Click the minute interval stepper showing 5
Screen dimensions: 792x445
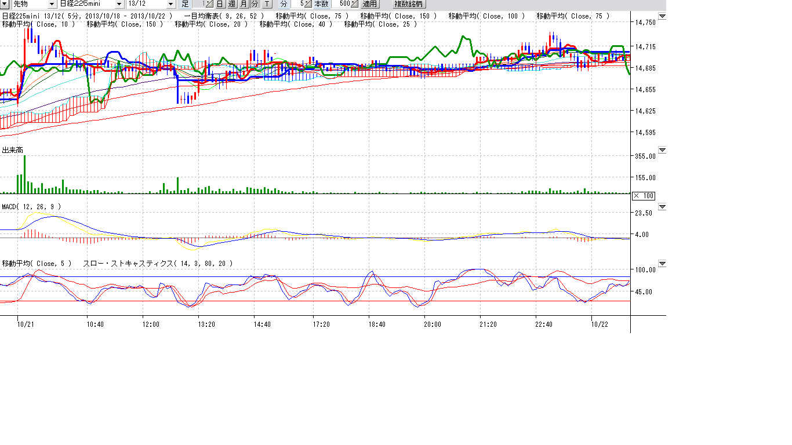308,4
